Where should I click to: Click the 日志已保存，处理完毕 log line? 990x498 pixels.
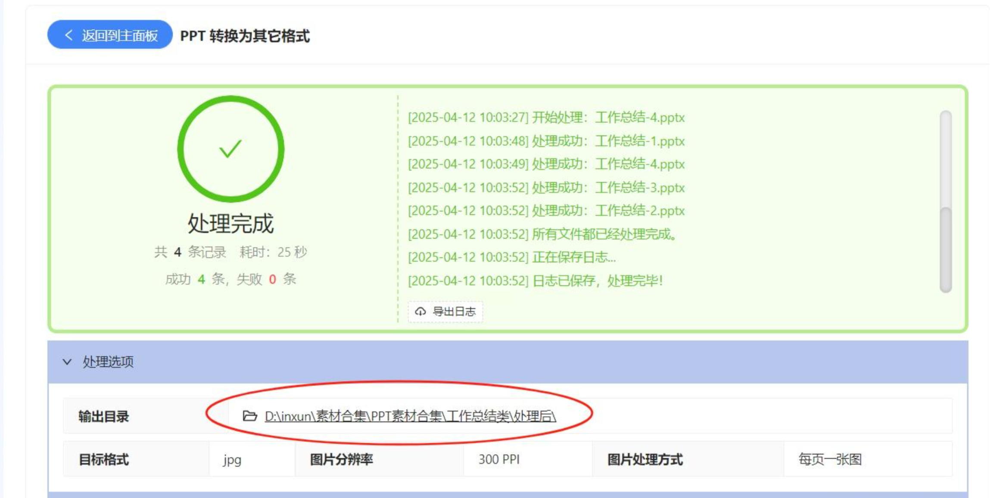(x=535, y=281)
